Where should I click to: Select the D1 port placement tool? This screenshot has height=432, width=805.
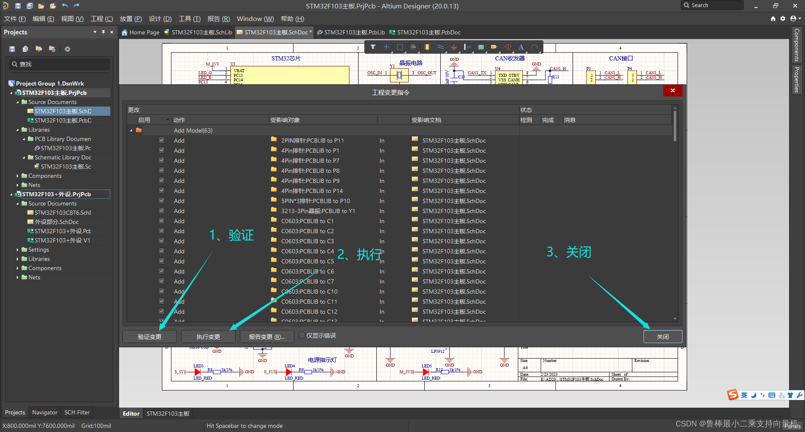coord(494,47)
